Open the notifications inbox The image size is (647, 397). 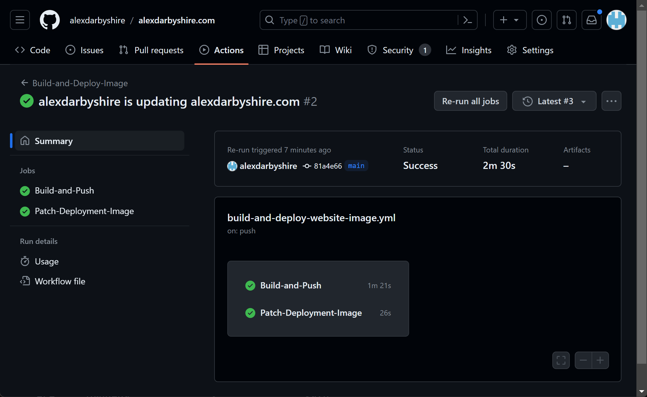tap(592, 20)
